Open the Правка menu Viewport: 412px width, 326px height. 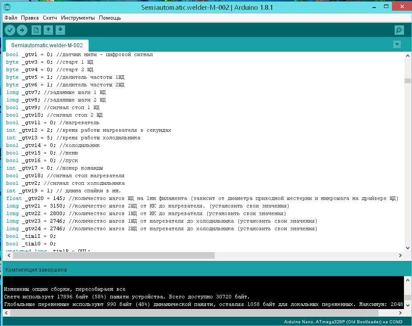pos(30,18)
